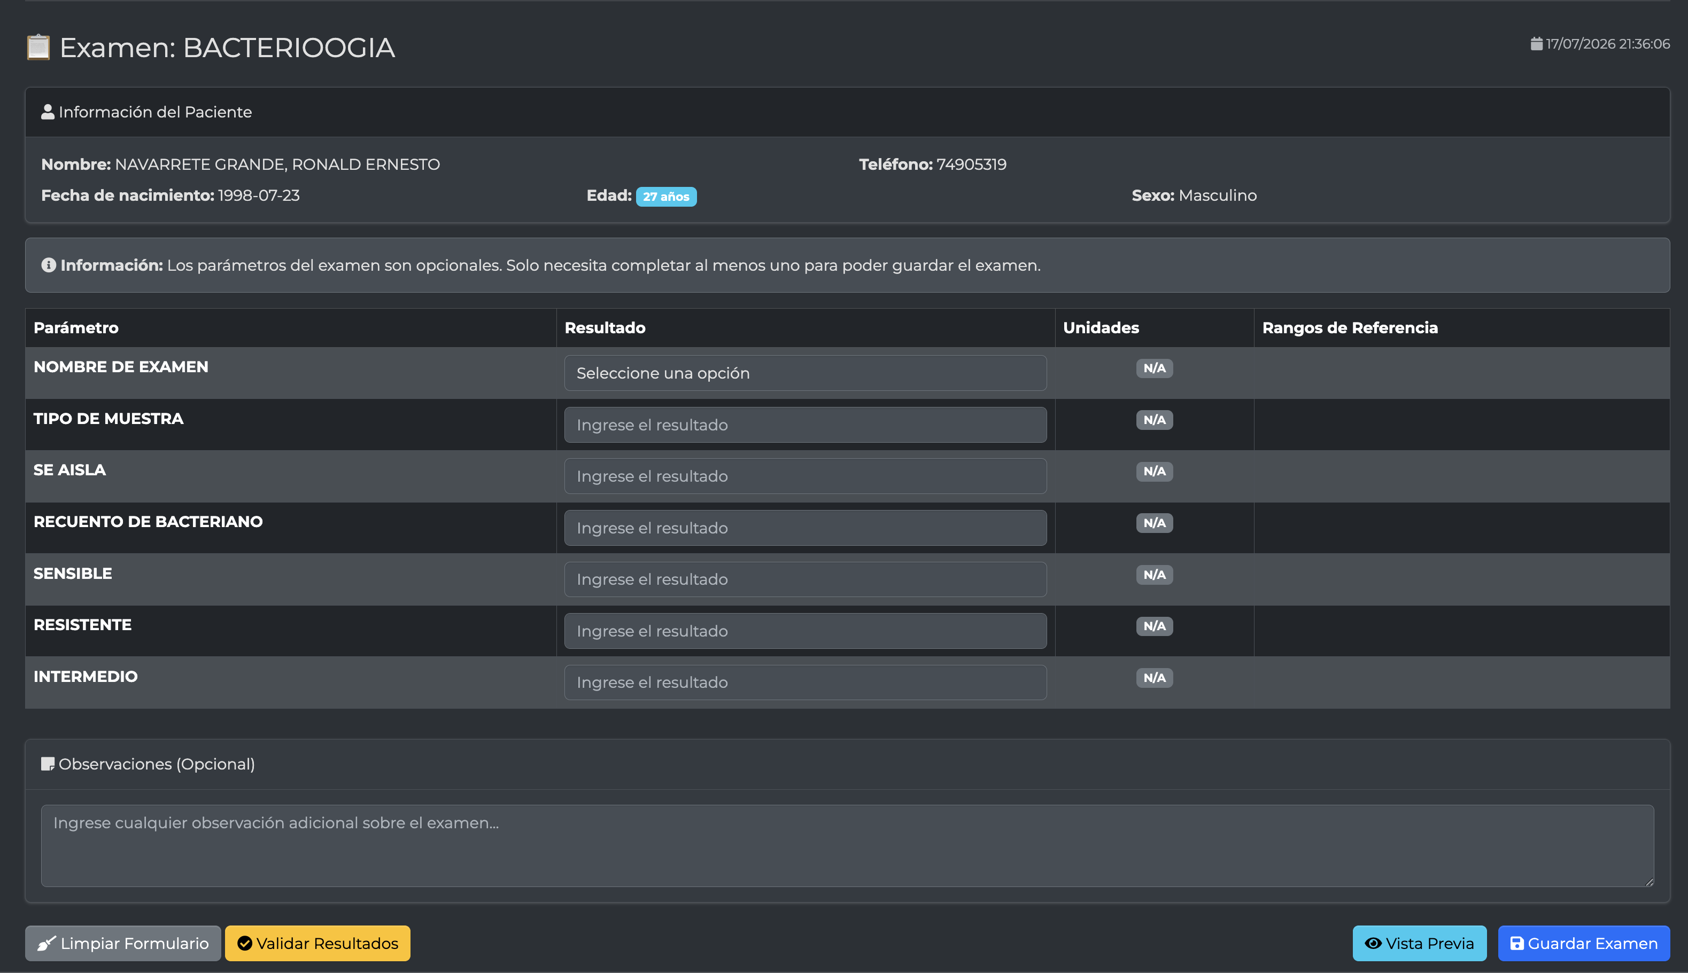This screenshot has height=973, width=1688.
Task: Click the Observaciones (Opcional) header text
Action: 157,764
